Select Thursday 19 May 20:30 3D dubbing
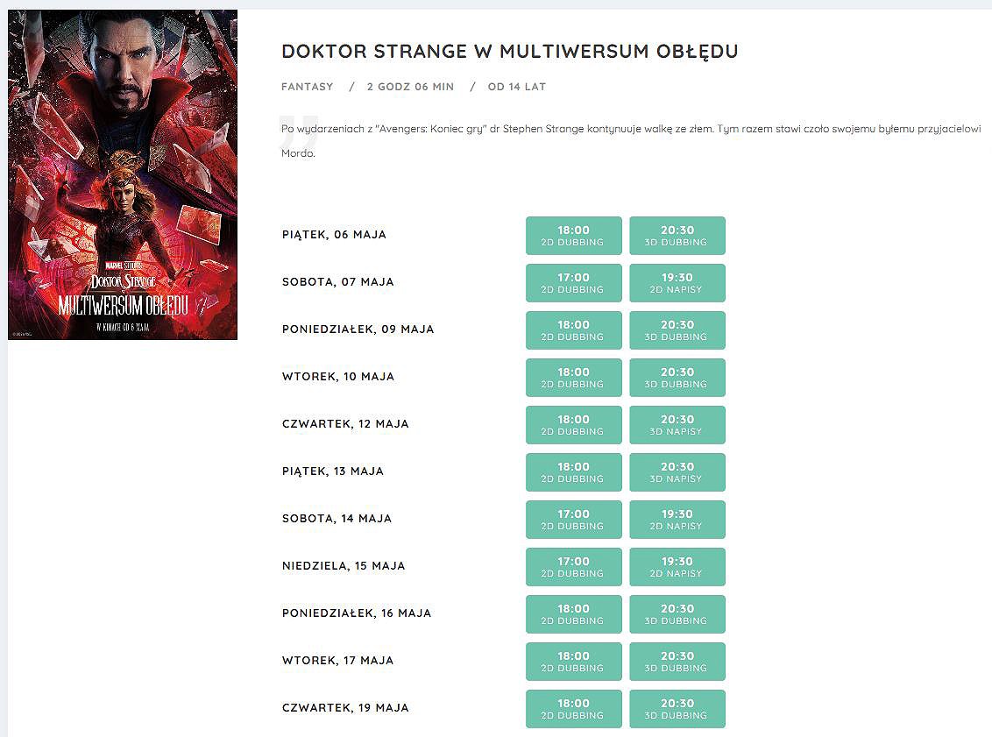 tap(677, 709)
